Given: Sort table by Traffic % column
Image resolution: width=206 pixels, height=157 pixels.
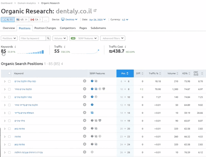Looking at the screenshot, I should 155,73.
